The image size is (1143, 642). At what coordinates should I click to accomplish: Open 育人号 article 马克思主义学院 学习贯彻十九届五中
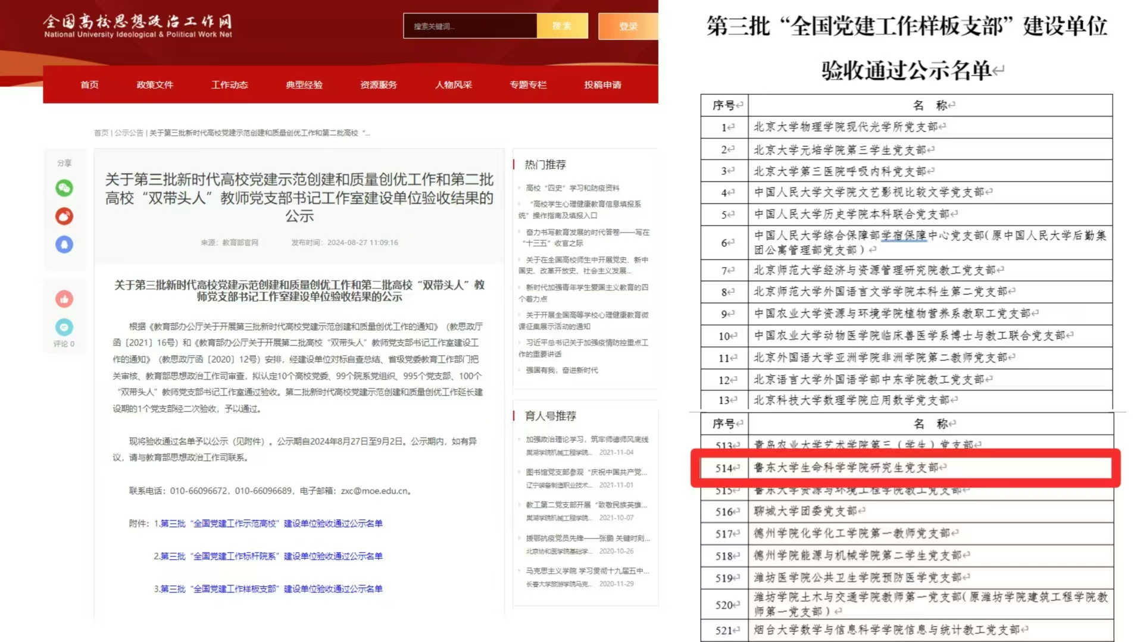tap(588, 571)
